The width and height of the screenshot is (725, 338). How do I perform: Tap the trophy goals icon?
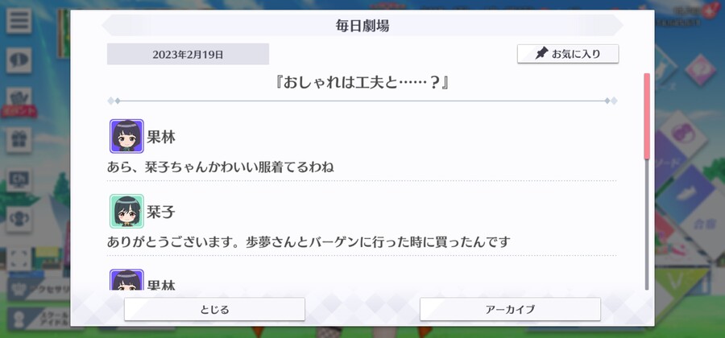coord(19,220)
